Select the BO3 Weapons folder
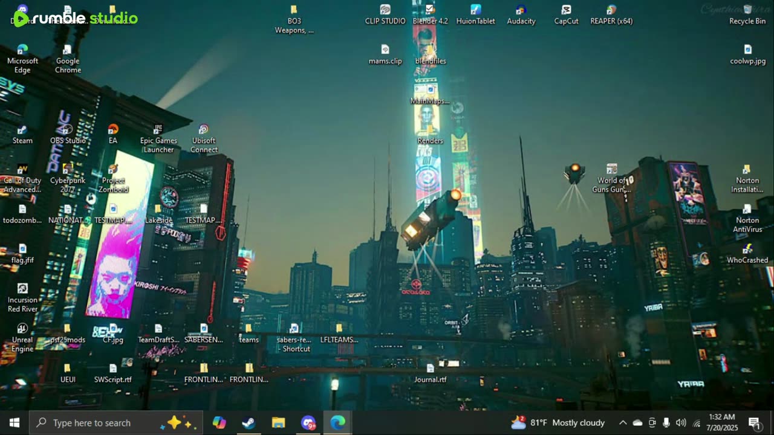Viewport: 774px width, 435px height. point(294,19)
